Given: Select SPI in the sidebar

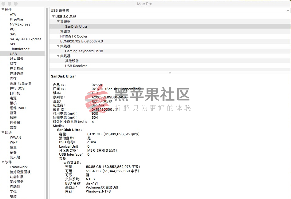Looking at the screenshot, I should [x=12, y=44].
